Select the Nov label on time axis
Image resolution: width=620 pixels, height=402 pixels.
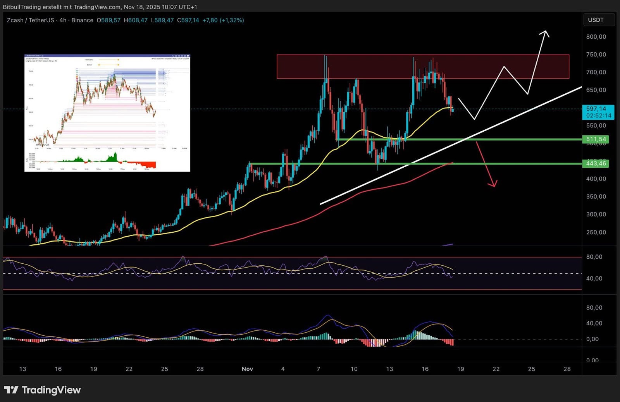coord(247,369)
